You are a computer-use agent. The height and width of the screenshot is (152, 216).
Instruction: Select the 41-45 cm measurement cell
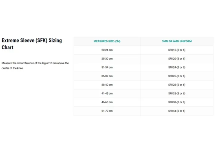tap(107, 93)
